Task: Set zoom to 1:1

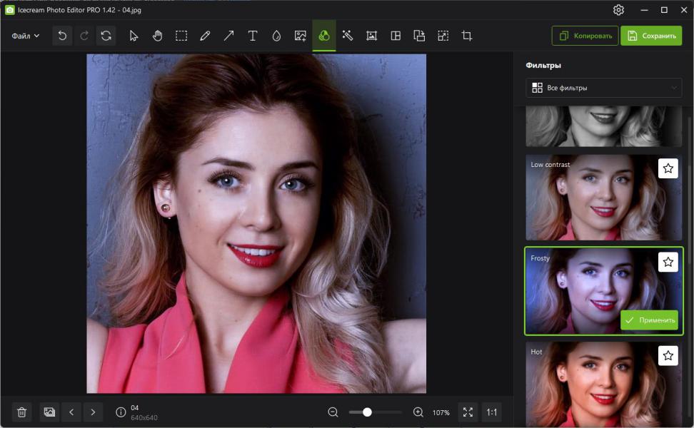Action: pyautogui.click(x=492, y=412)
